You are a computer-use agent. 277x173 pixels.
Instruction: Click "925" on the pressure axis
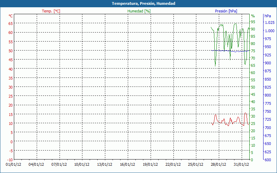click(268, 55)
